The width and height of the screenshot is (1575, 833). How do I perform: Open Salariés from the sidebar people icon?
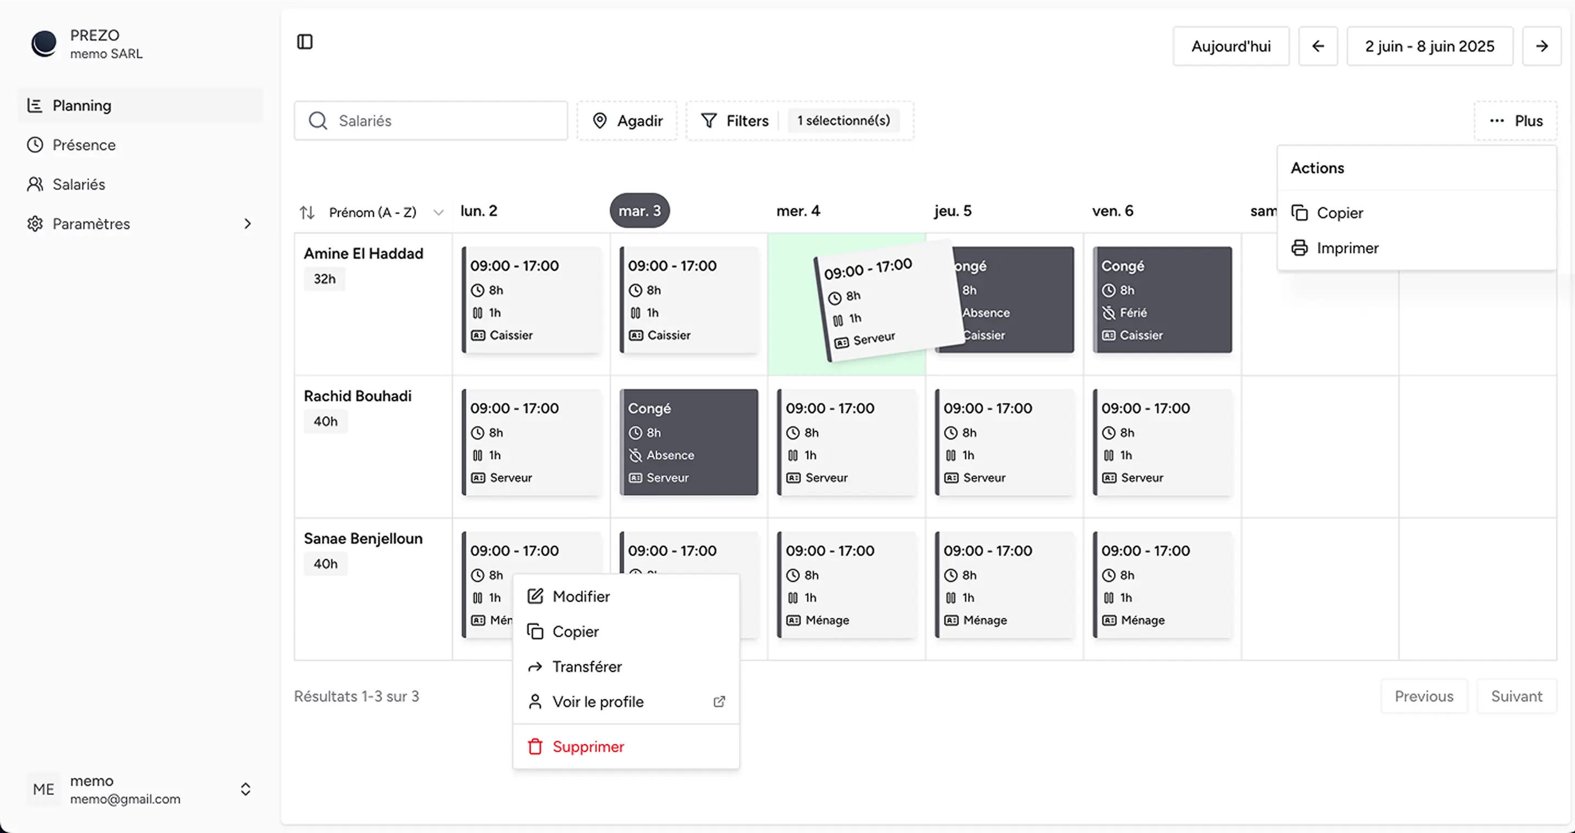[35, 184]
